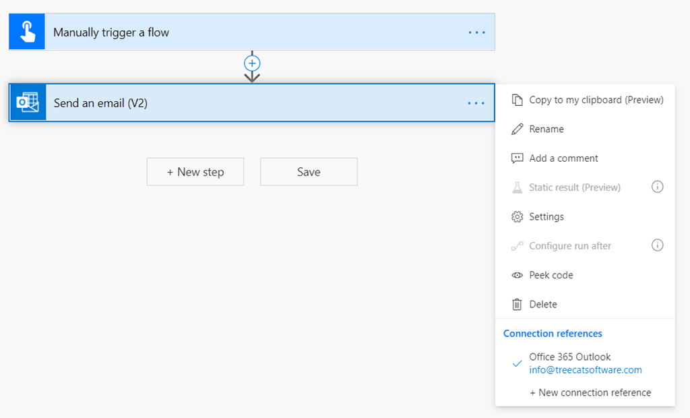Click the plus icon to insert a step
Image resolution: width=690 pixels, height=418 pixels.
[x=252, y=63]
